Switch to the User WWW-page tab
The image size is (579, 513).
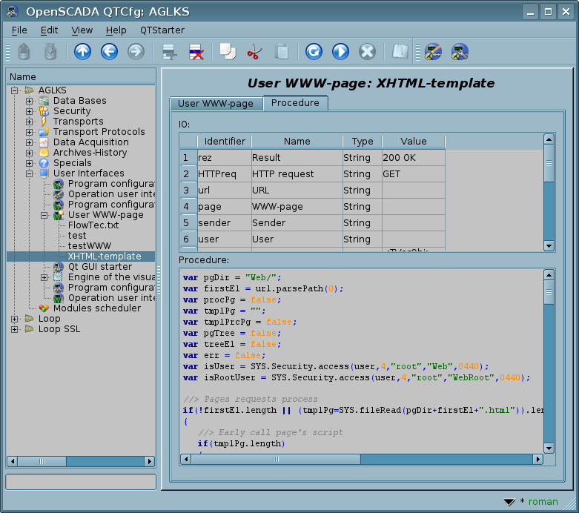216,104
